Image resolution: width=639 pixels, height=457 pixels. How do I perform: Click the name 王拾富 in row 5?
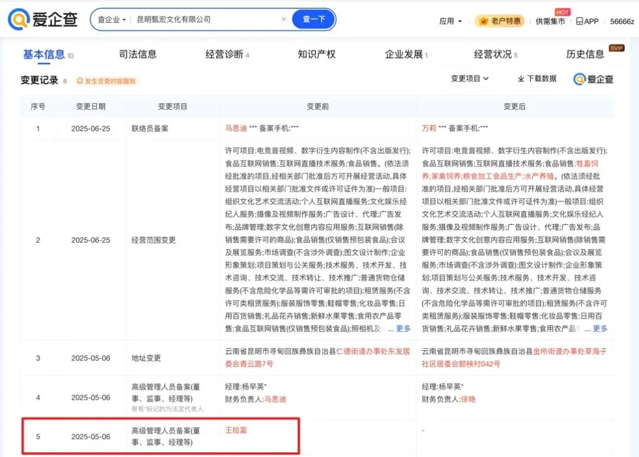coord(236,430)
